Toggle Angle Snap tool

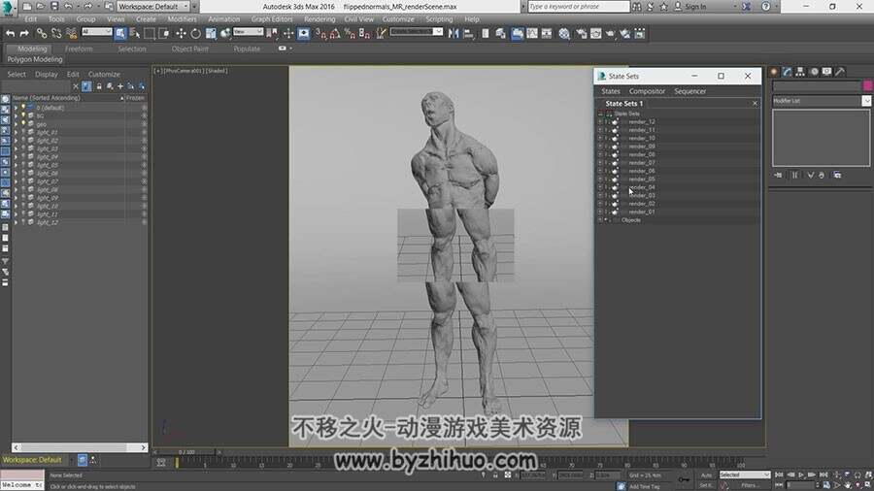[x=335, y=33]
